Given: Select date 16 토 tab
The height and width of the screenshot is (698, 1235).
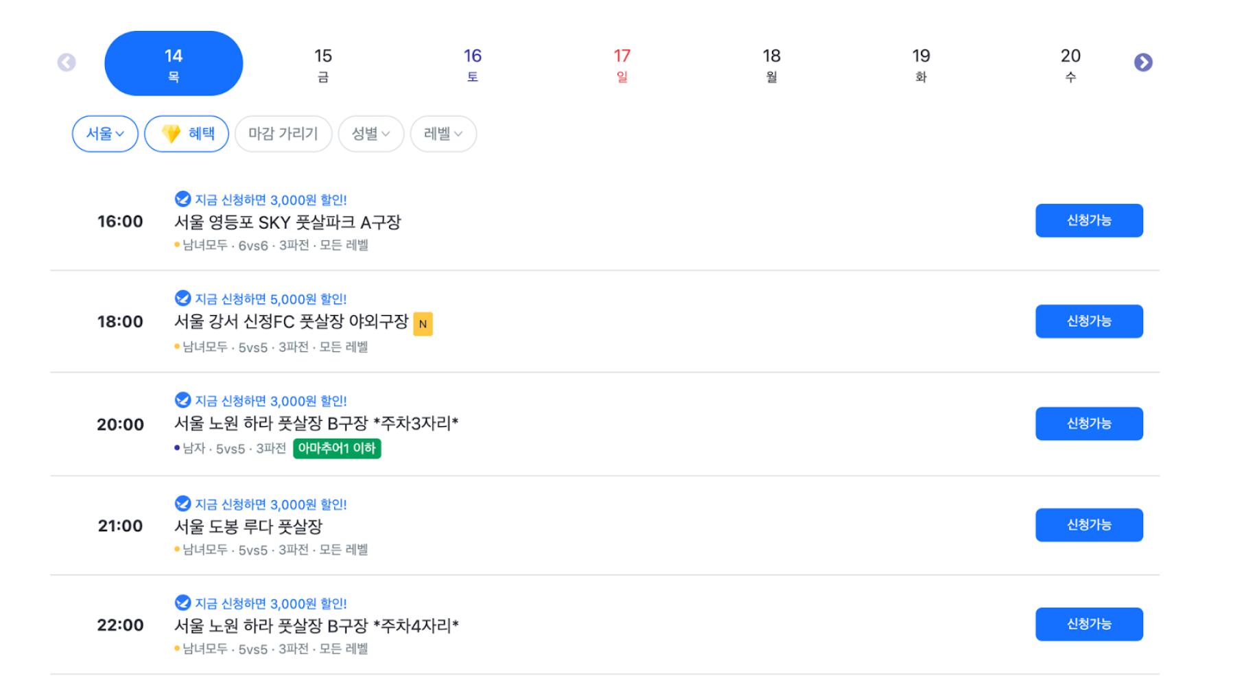Looking at the screenshot, I should (x=472, y=64).
